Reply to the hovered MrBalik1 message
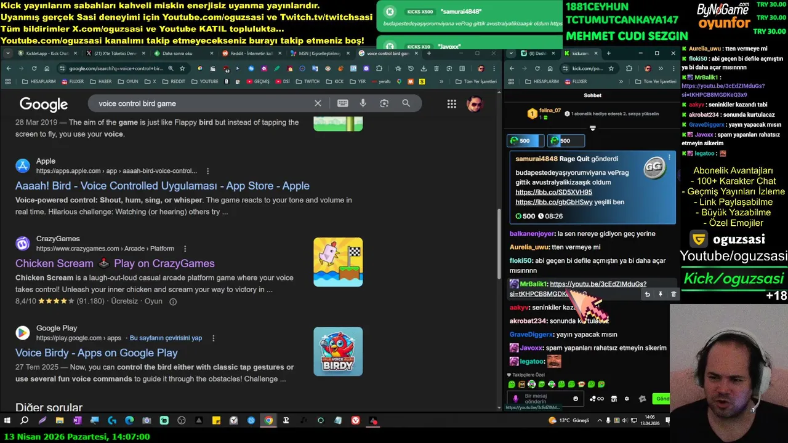This screenshot has width=788, height=443. click(x=647, y=294)
